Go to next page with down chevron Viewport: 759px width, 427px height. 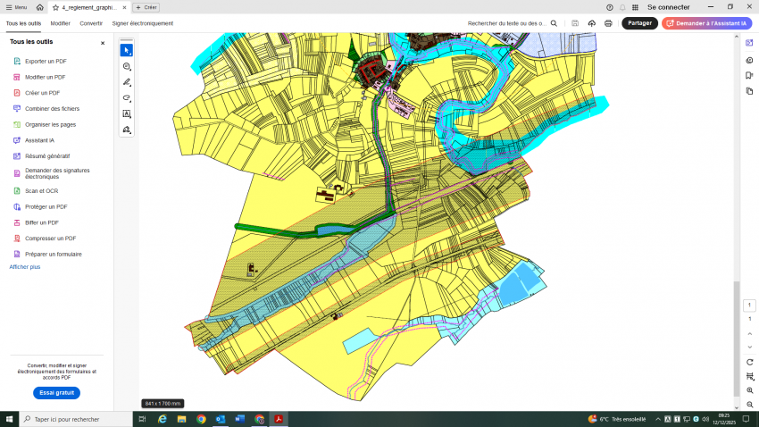click(x=750, y=346)
